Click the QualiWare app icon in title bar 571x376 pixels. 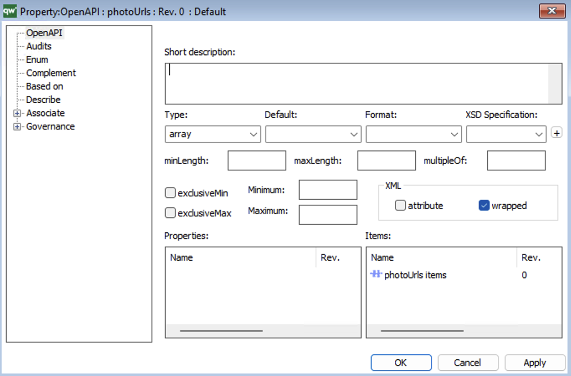(10, 11)
